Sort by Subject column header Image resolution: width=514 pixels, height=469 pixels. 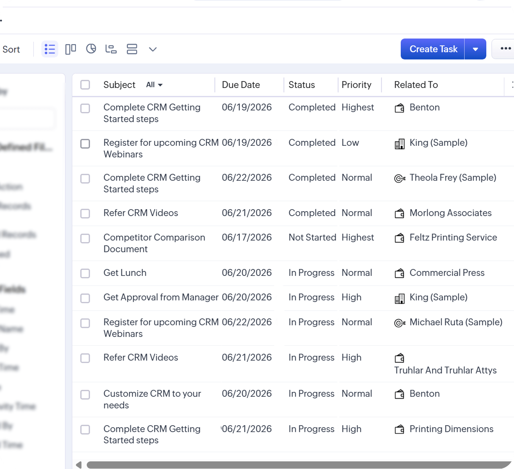pos(119,85)
